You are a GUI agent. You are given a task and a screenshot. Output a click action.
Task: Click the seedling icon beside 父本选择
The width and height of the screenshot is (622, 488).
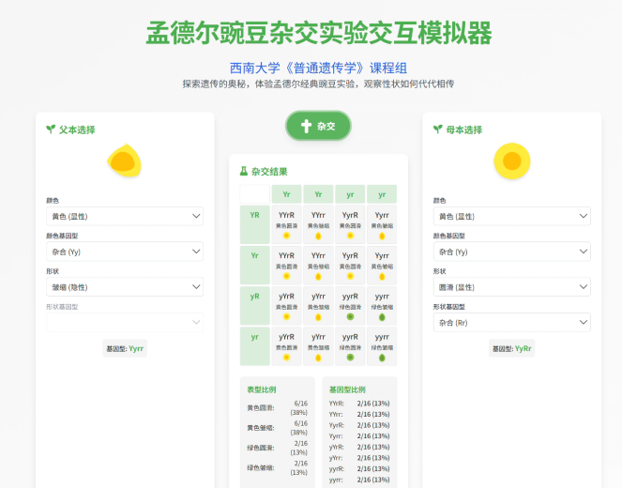tap(51, 130)
